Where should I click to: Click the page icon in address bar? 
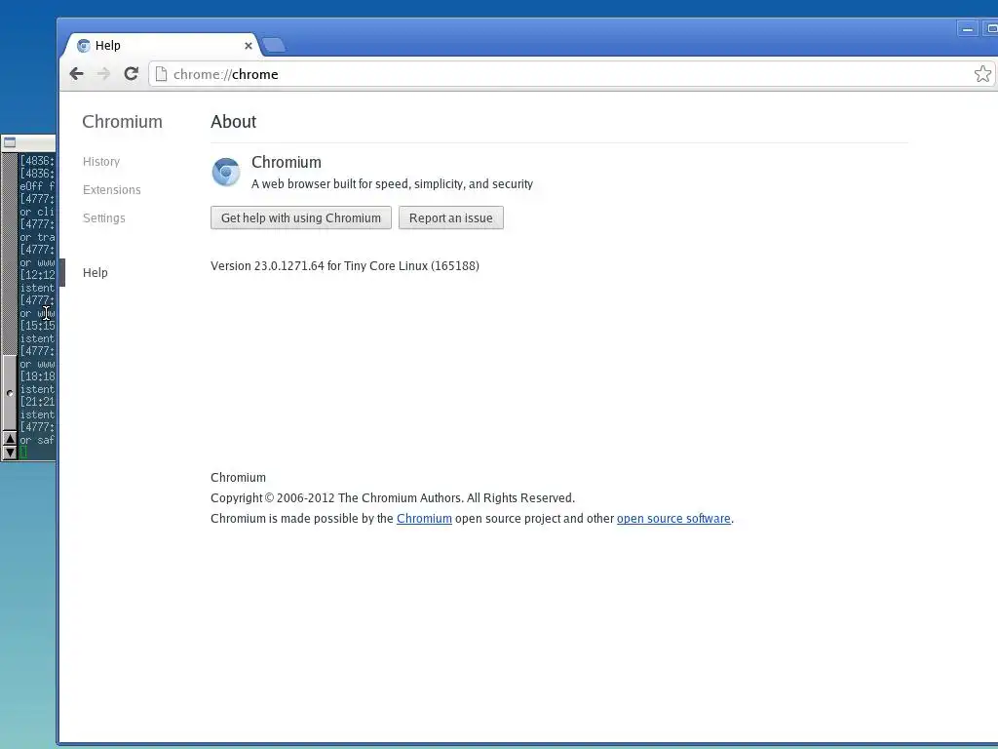[162, 74]
